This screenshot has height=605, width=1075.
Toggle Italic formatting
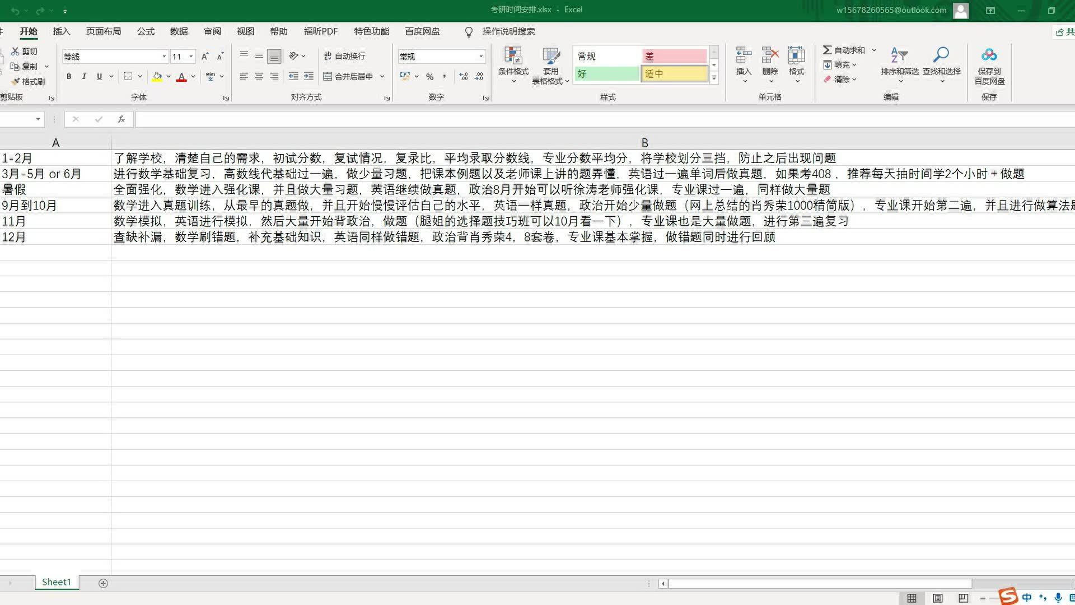click(84, 77)
